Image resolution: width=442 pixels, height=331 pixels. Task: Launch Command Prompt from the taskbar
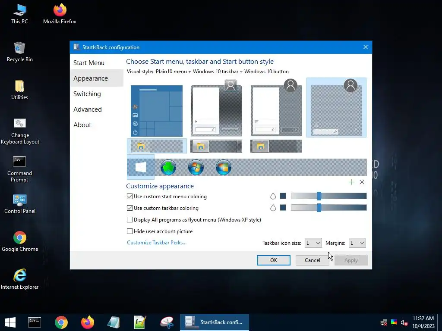click(35, 322)
